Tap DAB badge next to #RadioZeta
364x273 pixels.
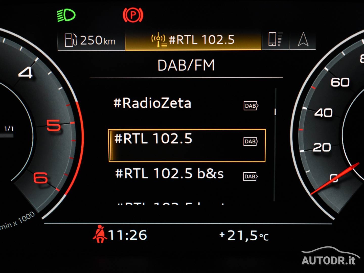point(251,106)
